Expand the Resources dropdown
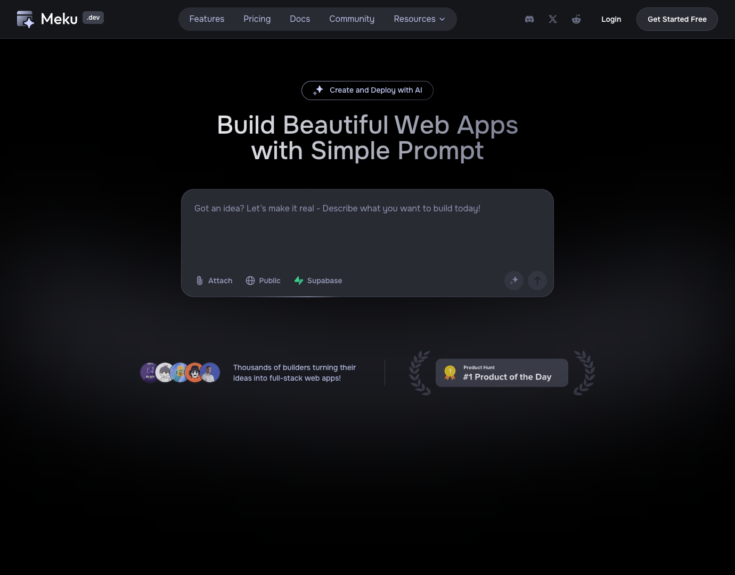Screen dimensions: 735x575 pyautogui.click(x=419, y=19)
